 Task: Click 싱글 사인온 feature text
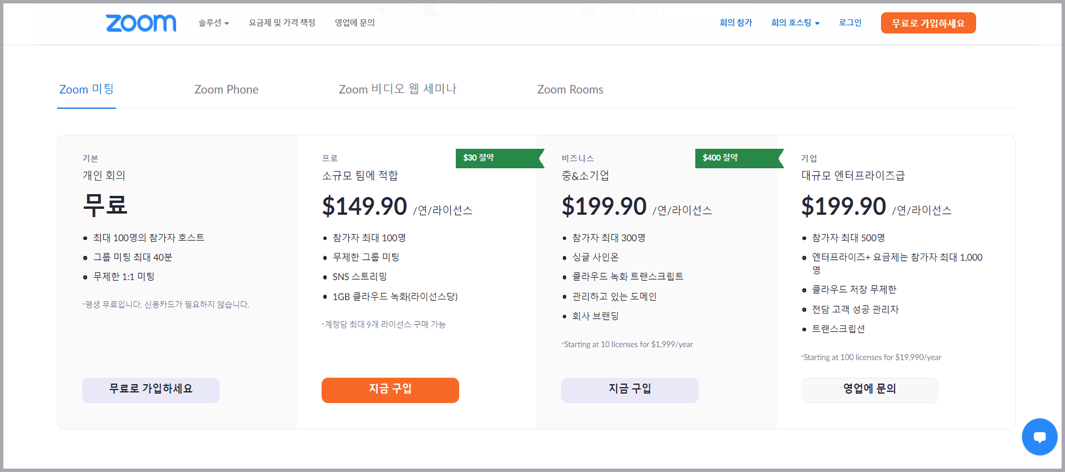596,257
